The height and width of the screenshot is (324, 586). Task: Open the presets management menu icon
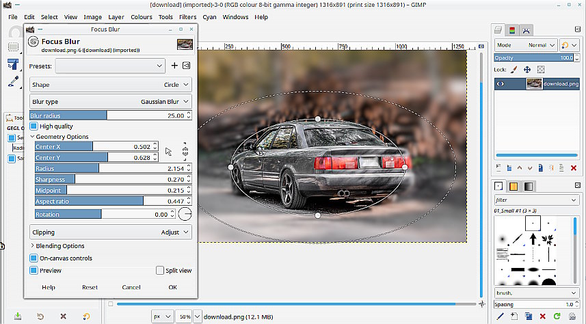(185, 66)
